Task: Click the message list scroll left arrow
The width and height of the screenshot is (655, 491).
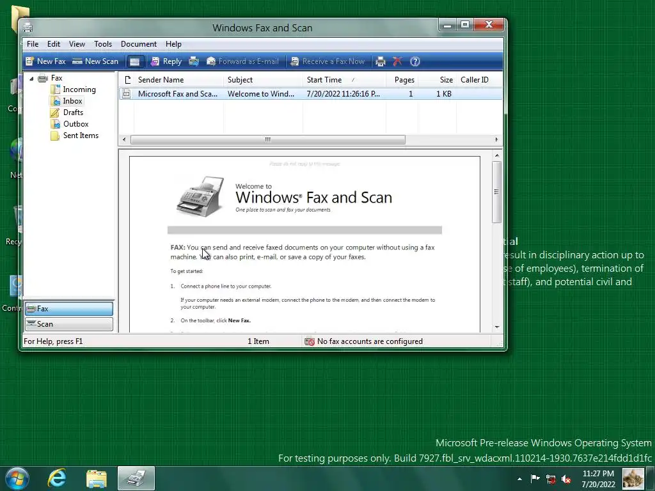Action: tap(123, 139)
